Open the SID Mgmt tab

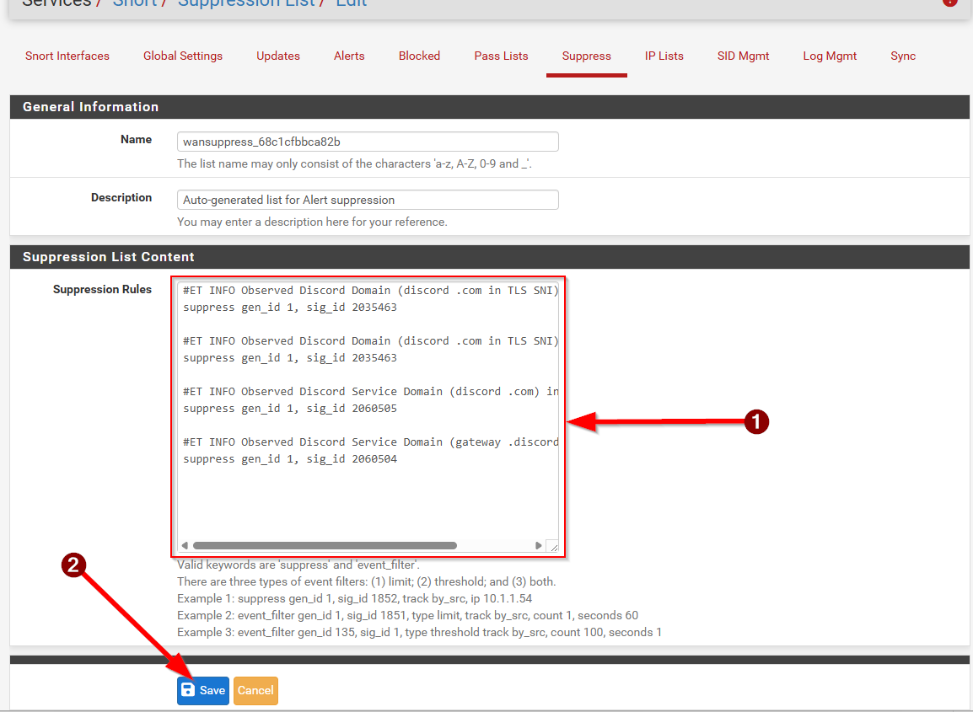coord(743,56)
